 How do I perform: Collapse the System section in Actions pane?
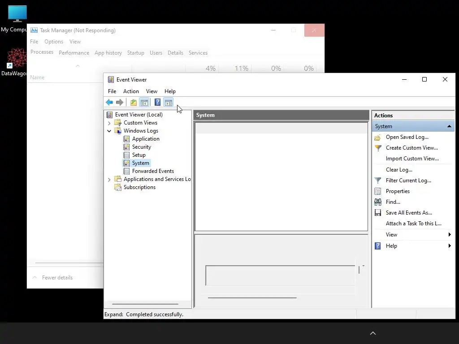(449, 126)
